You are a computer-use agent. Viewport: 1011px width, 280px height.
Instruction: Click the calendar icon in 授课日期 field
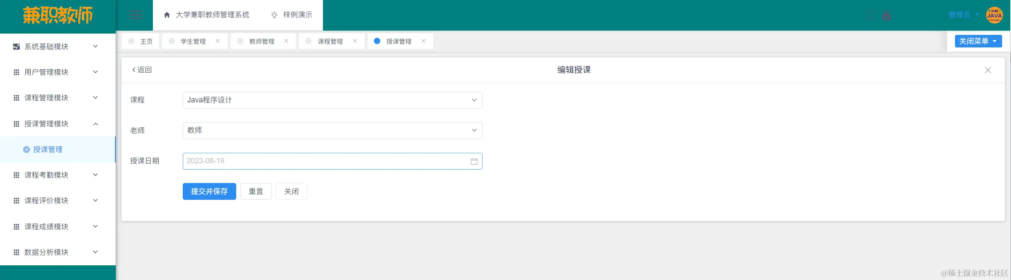pos(474,161)
